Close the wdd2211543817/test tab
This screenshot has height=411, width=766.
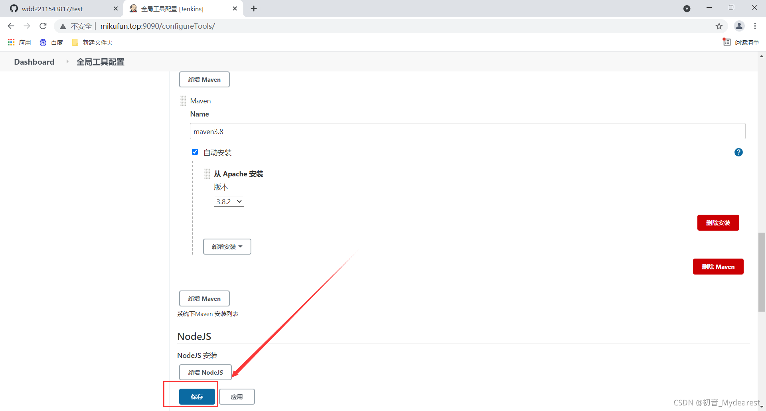tap(116, 8)
